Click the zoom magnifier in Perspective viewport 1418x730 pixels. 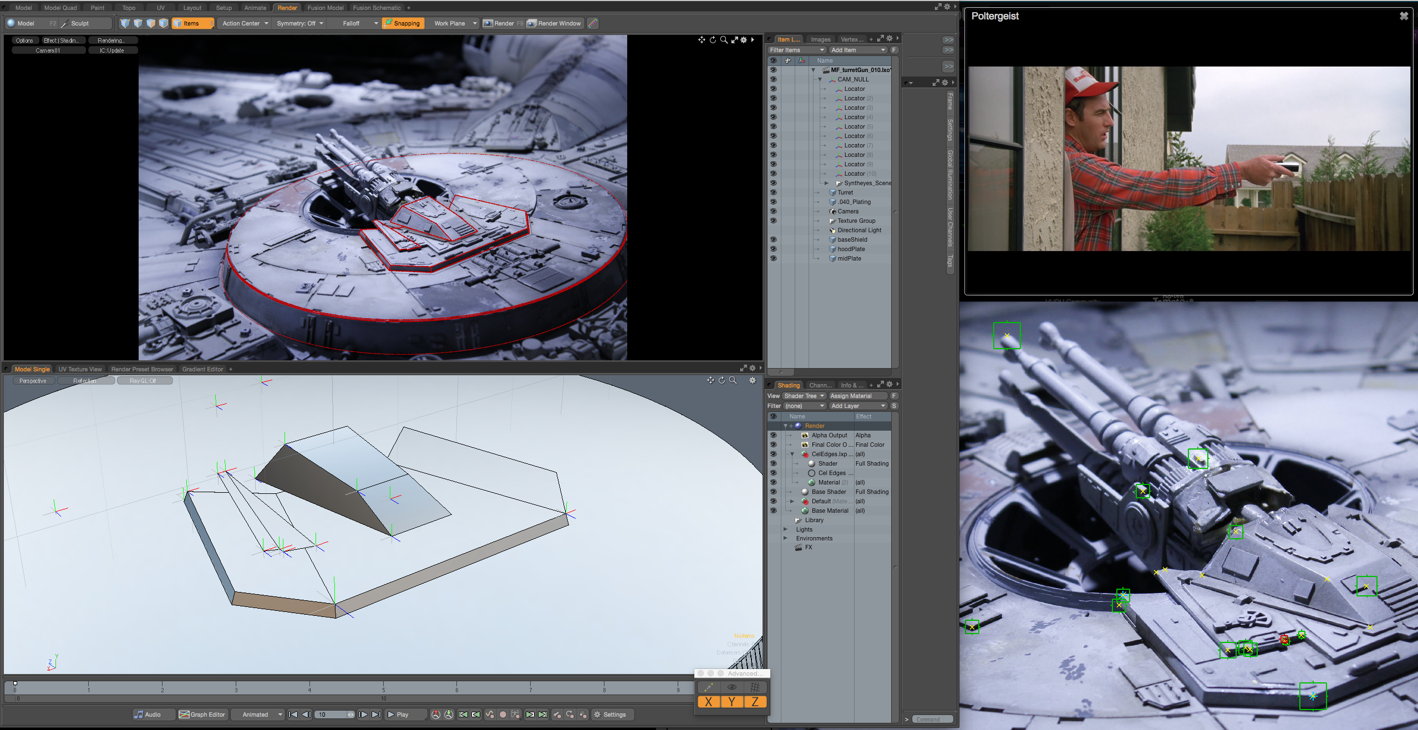[733, 380]
